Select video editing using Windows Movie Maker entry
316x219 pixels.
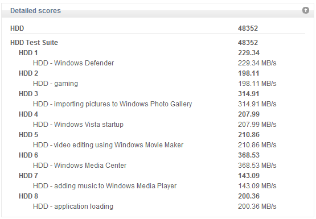[108, 145]
